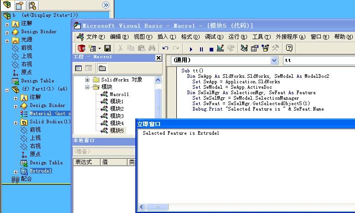
Task: Toggle Design Mode icon
Action: [220, 48]
